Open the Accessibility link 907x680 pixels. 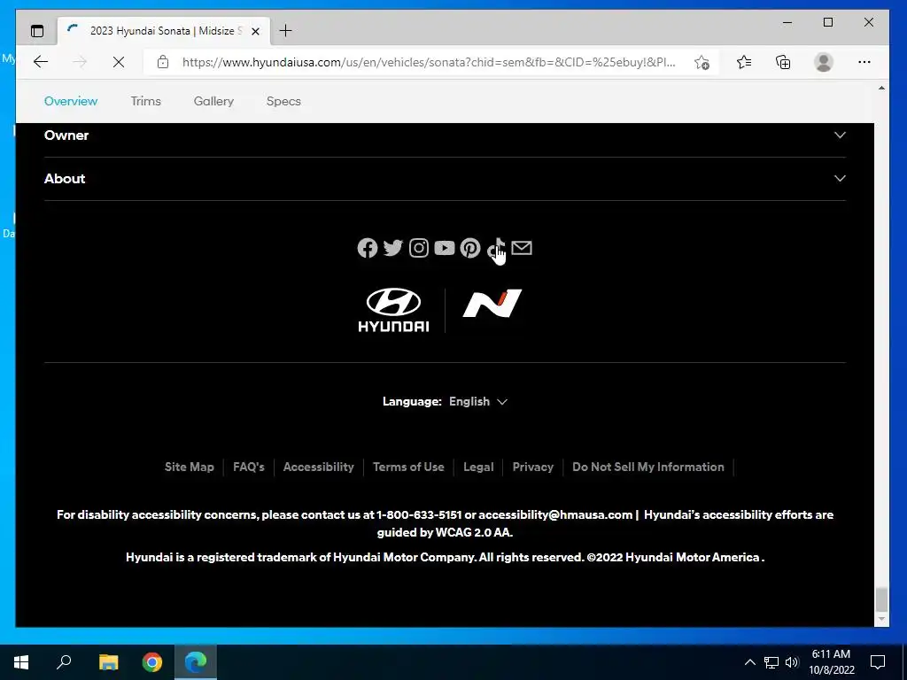tap(318, 467)
